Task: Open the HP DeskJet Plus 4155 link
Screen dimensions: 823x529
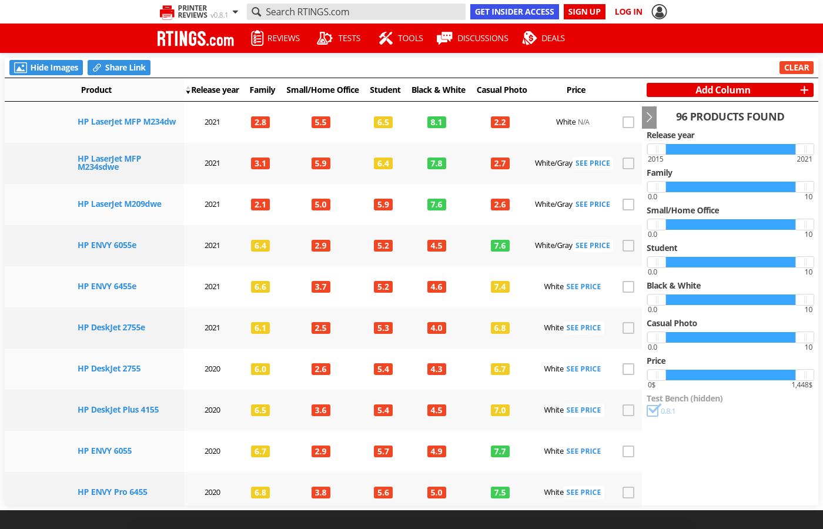Action: pyautogui.click(x=118, y=410)
